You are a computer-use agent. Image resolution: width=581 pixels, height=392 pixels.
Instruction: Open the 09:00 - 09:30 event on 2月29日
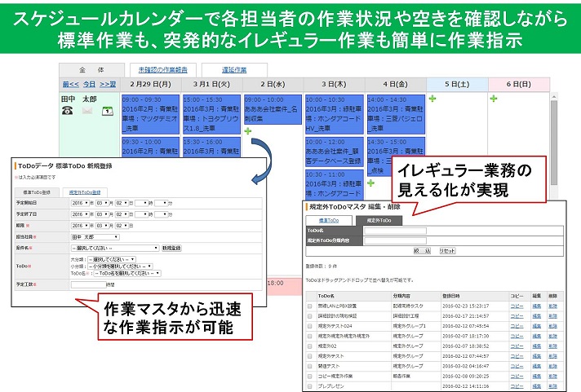[x=150, y=114]
